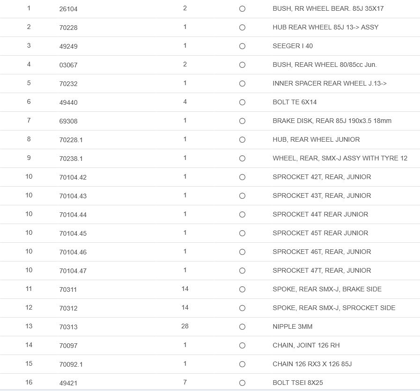This screenshot has height=391, width=420.
Task: Mark the circle for BRAKE DISK, REAR 85J
Action: coord(242,121)
